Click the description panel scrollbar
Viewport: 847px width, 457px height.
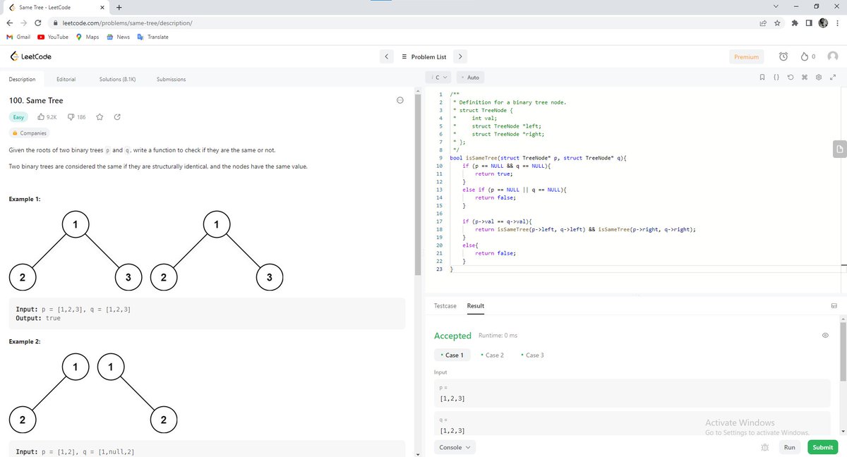(418, 183)
